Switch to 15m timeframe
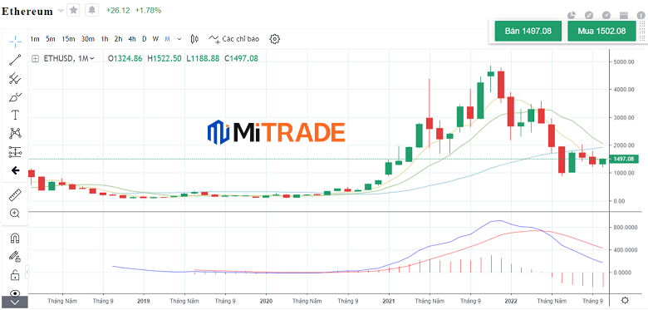The height and width of the screenshot is (310, 648). pyautogui.click(x=68, y=39)
